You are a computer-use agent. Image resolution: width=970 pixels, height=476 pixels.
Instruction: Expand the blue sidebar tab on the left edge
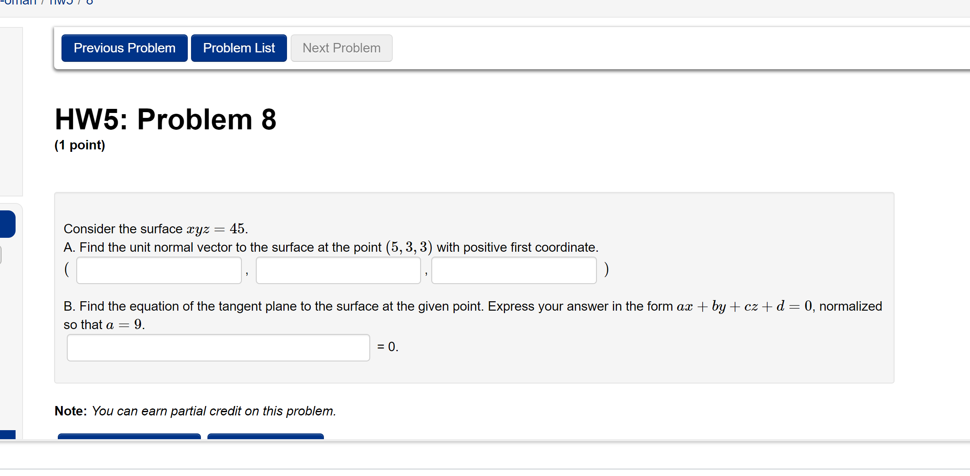pos(7,224)
